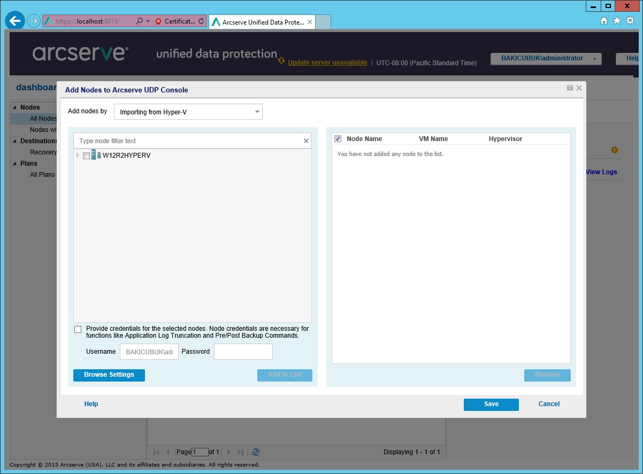The image size is (643, 474).
Task: Collapse the Destinations section in sidebar
Action: pos(14,141)
